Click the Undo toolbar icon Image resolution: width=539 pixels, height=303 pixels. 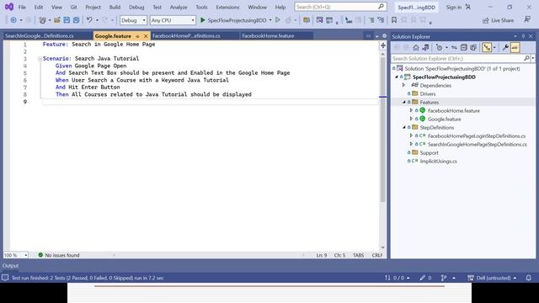89,20
